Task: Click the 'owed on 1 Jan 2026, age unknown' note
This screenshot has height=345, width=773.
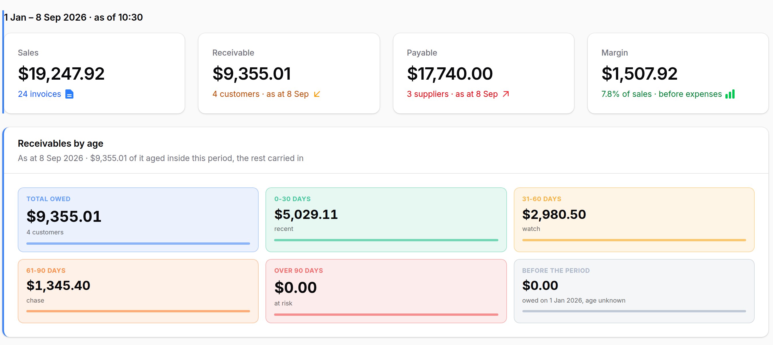Action: tap(573, 301)
